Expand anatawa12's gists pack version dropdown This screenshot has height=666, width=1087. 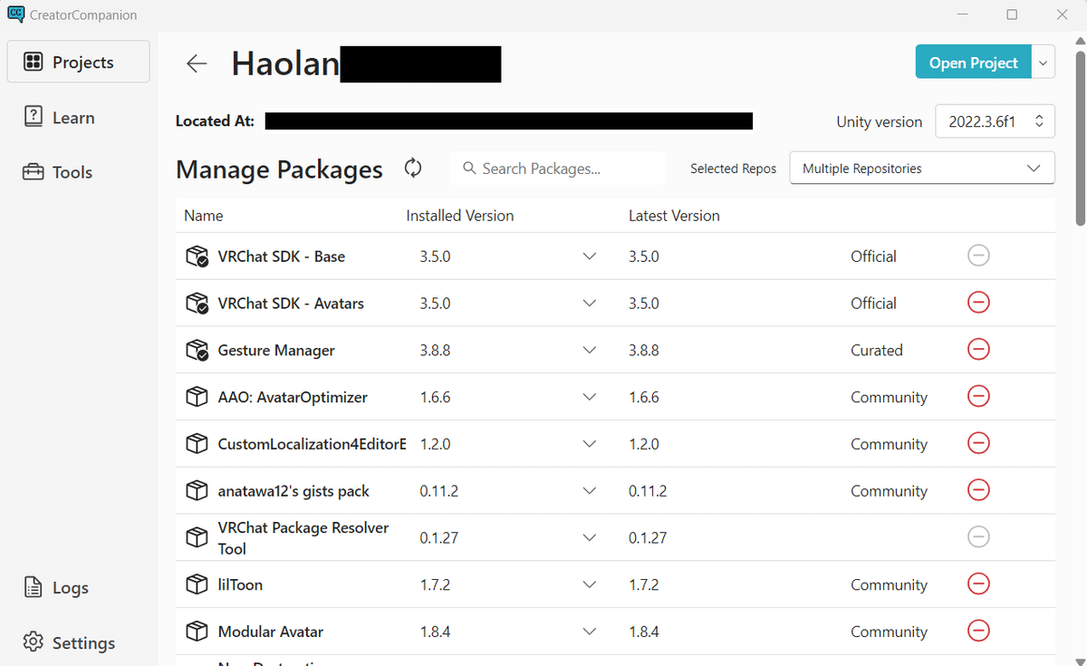tap(590, 491)
